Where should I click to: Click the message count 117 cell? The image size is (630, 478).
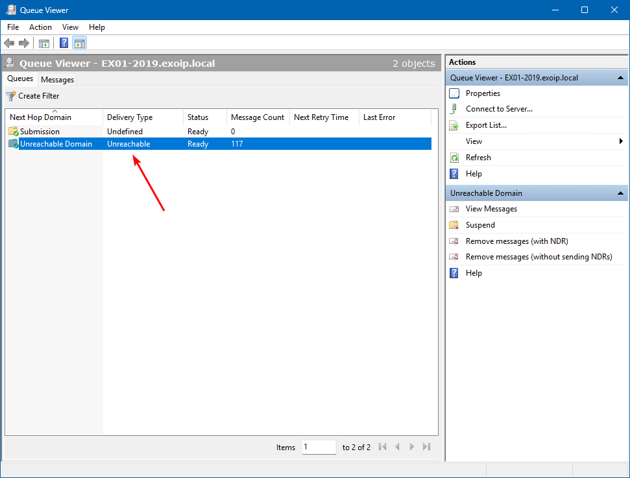click(237, 144)
